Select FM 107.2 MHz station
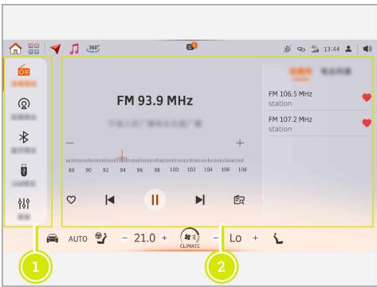This screenshot has height=287, width=377. coord(318,124)
